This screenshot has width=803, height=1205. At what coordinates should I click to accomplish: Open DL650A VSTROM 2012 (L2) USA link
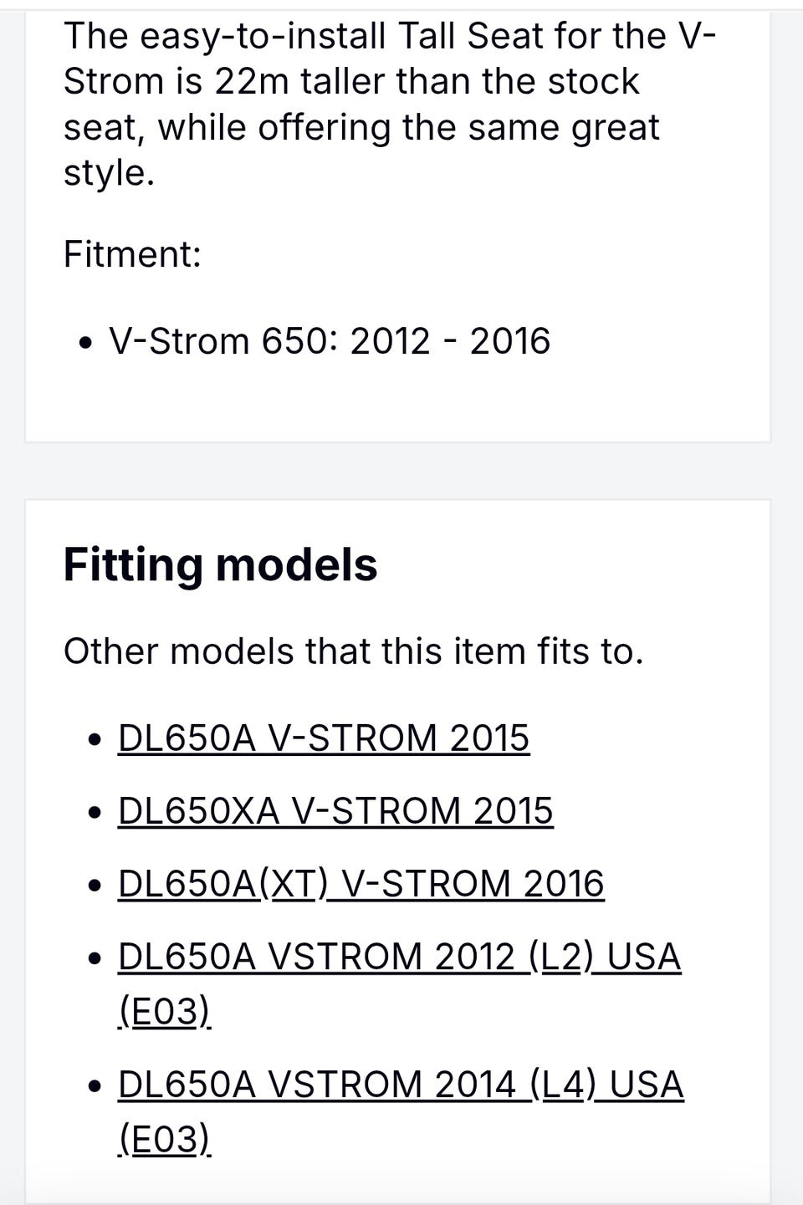tap(399, 957)
